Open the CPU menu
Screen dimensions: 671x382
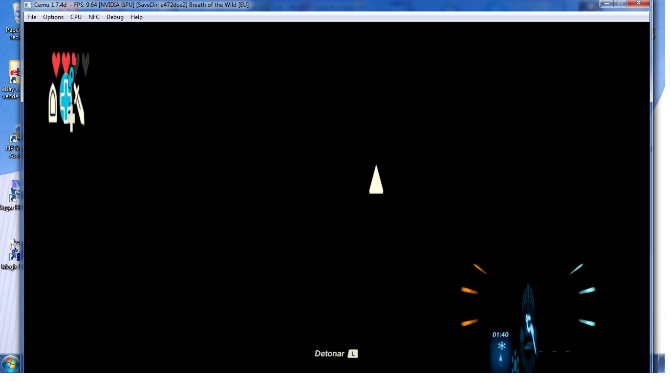(76, 17)
